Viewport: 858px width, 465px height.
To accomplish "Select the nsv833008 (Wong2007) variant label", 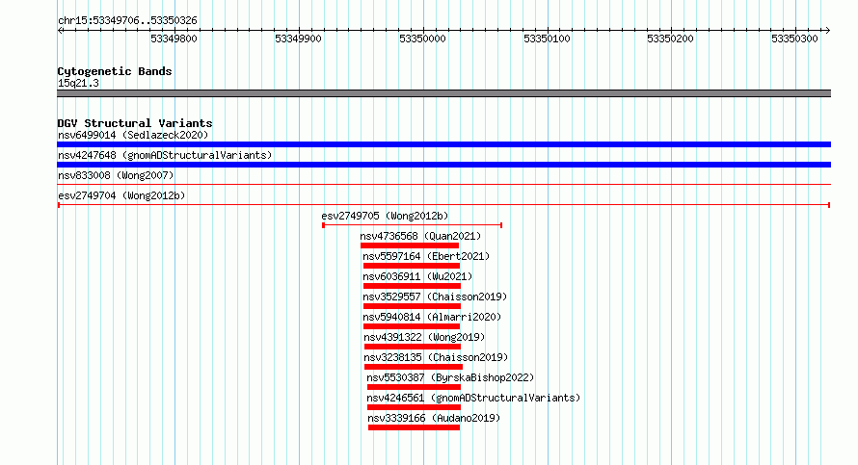I will [116, 175].
